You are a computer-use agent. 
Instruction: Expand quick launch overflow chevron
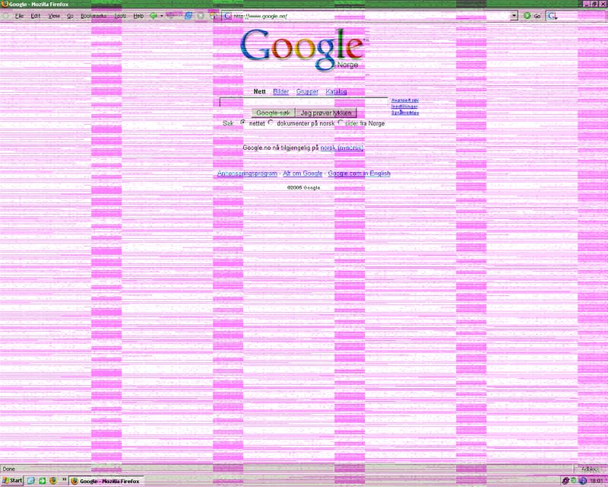64,480
